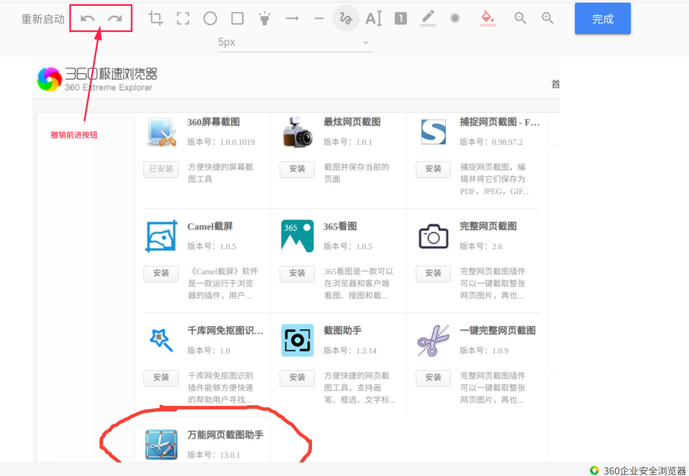Screen dimensions: 689x476
Task: Open the pencil stroke color picker
Action: [428, 19]
